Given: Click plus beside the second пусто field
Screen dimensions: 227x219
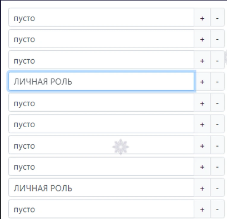Looking at the screenshot, I should (x=202, y=39).
